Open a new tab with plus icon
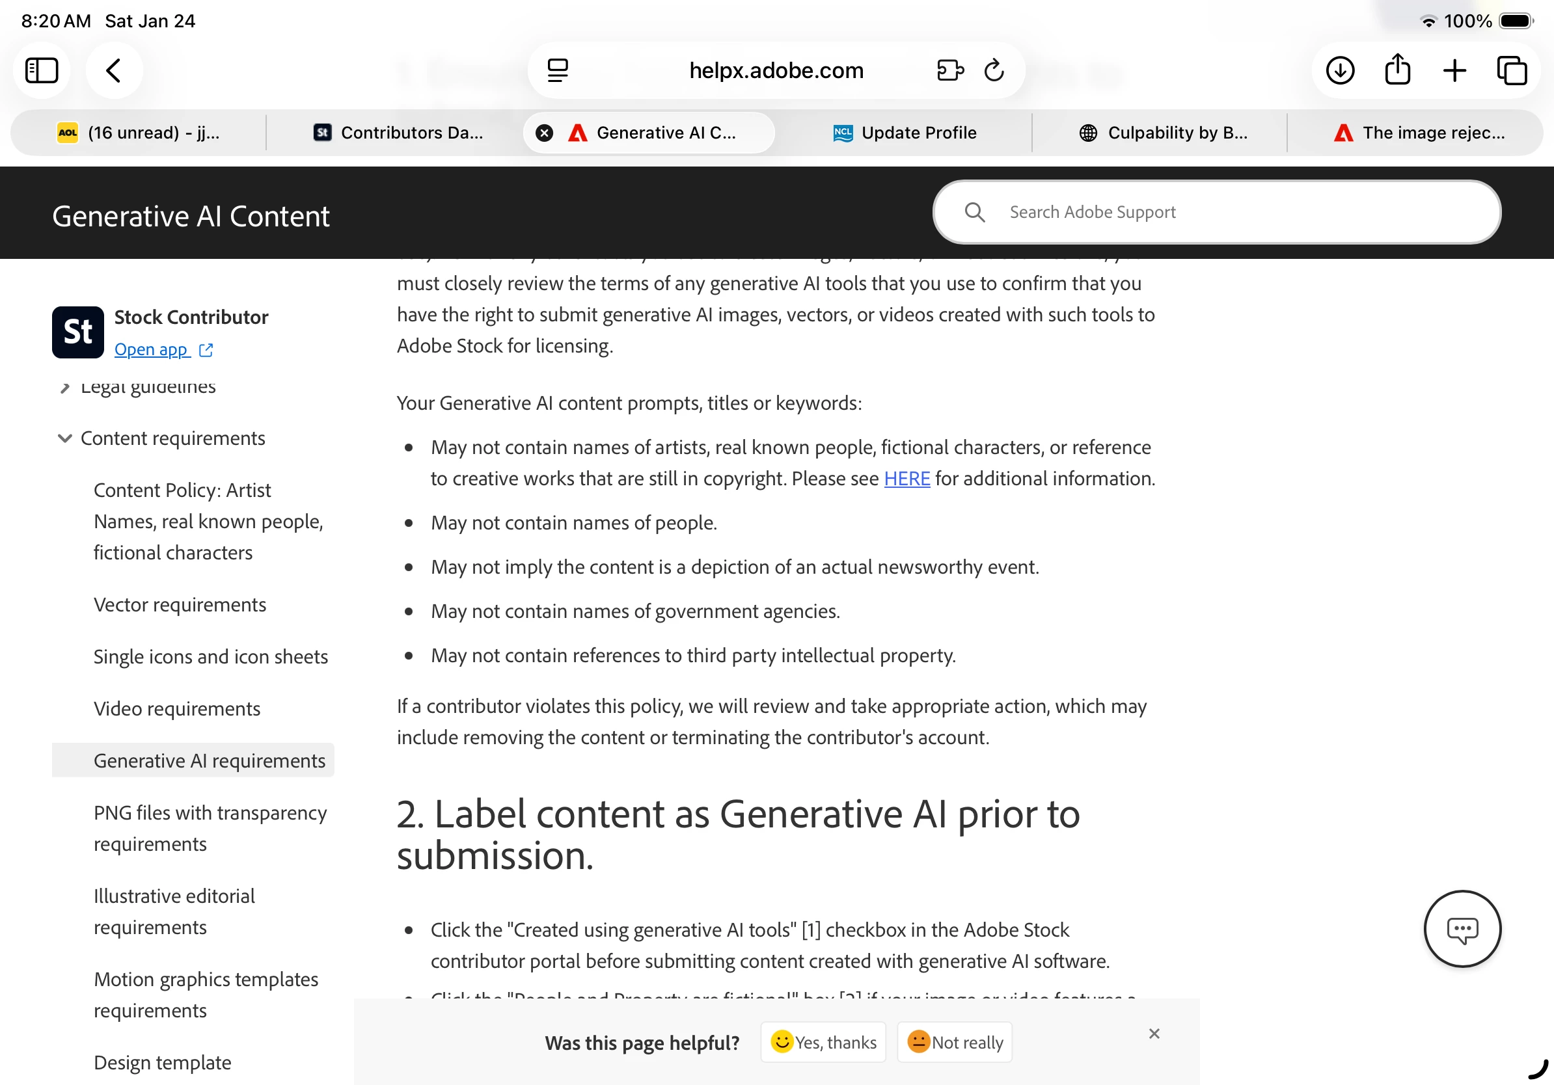Image resolution: width=1554 pixels, height=1085 pixels. tap(1454, 70)
